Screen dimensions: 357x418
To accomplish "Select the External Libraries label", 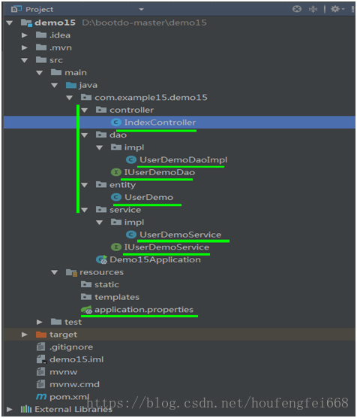I will pos(73,409).
